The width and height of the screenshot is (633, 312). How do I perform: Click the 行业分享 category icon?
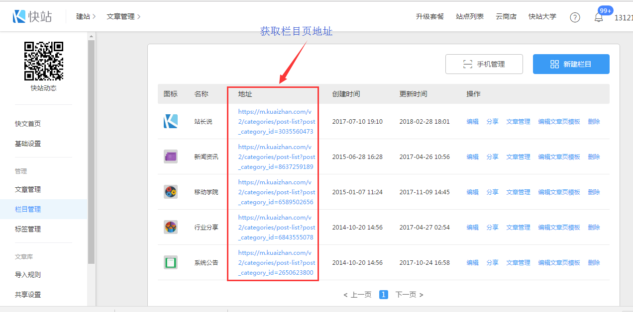[171, 227]
